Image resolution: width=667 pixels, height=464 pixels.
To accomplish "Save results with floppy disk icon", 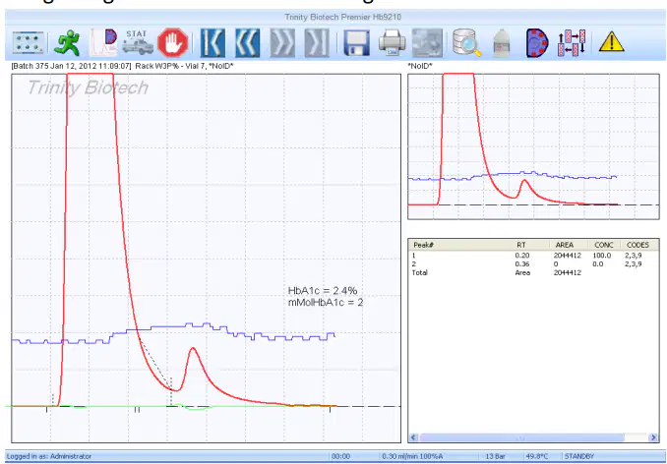I will [x=356, y=43].
